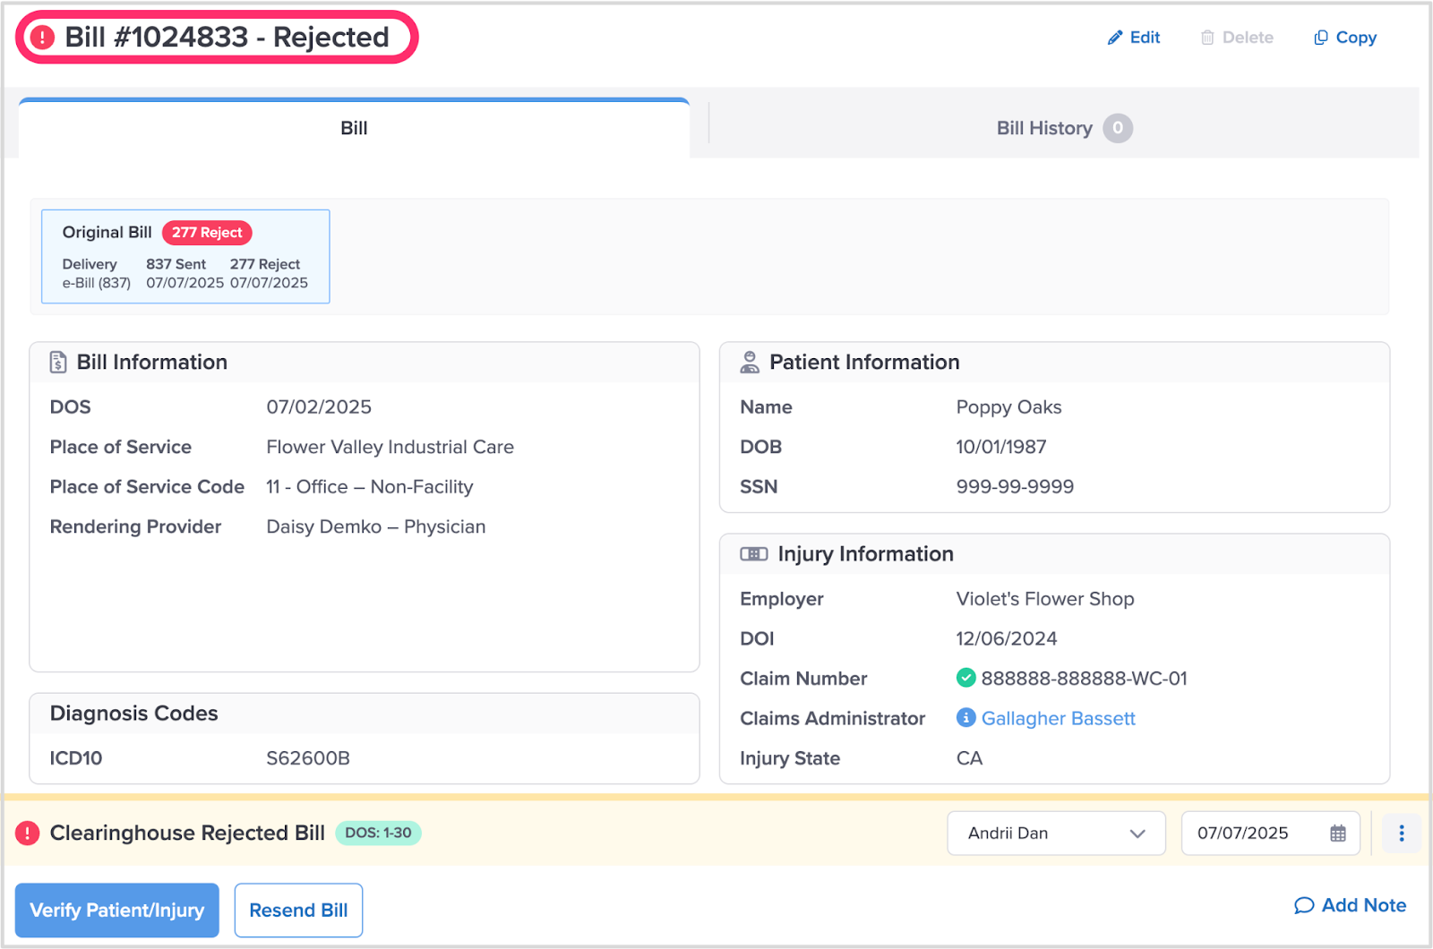Click the green verified claim number checkmark
The image size is (1433, 949).
click(x=965, y=678)
